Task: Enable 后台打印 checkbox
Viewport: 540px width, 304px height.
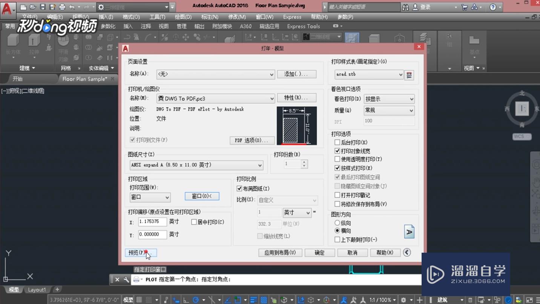Action: coord(337,142)
